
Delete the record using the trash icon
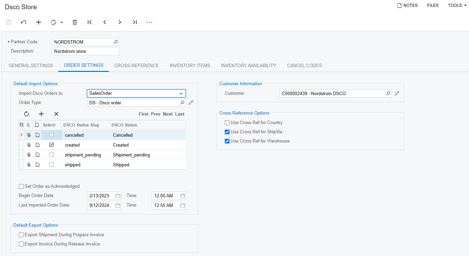coord(75,22)
